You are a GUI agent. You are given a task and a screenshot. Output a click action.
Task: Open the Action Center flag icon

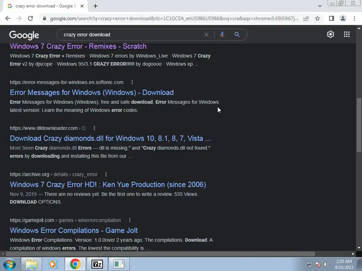pos(318,264)
